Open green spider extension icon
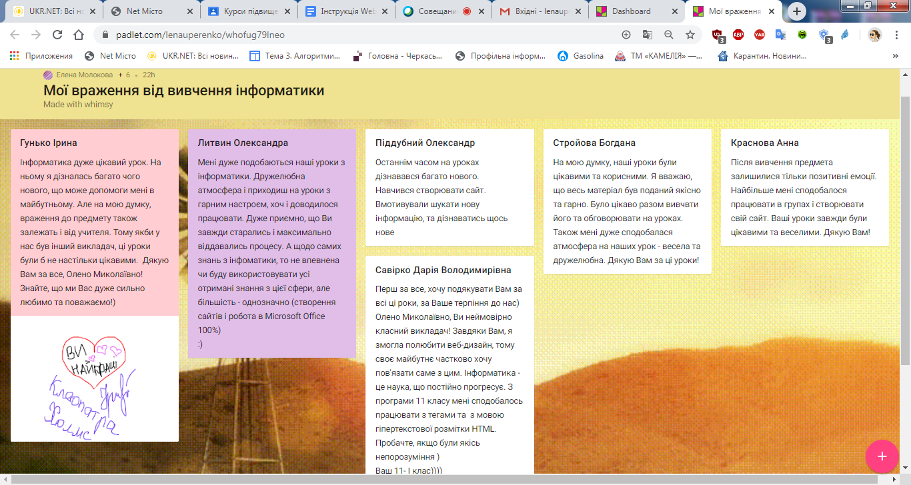 (802, 35)
